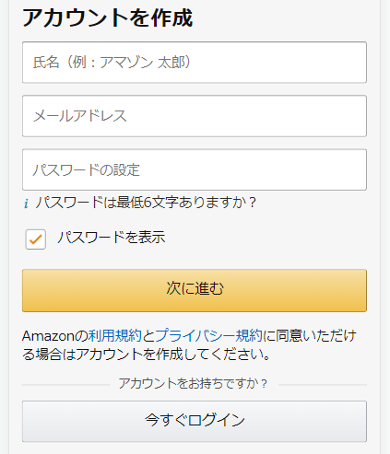Focus the メールアドレス input field

[x=195, y=116]
